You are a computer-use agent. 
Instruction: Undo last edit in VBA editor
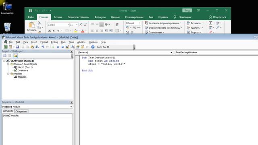(43, 47)
